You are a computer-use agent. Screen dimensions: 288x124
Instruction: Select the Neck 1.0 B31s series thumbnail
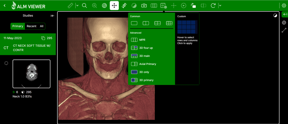point(31,74)
